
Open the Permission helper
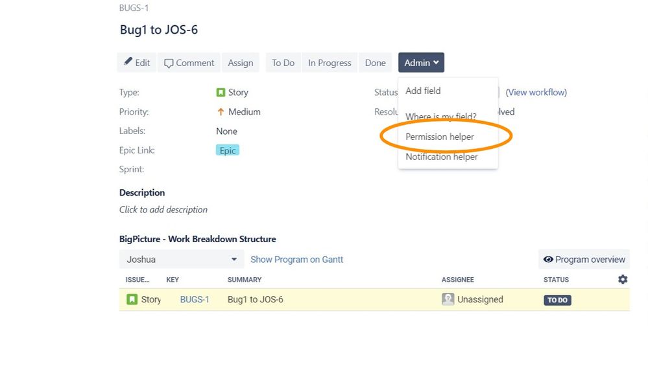[440, 137]
